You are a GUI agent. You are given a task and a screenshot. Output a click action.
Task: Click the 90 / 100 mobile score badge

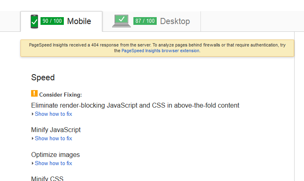[x=52, y=21]
